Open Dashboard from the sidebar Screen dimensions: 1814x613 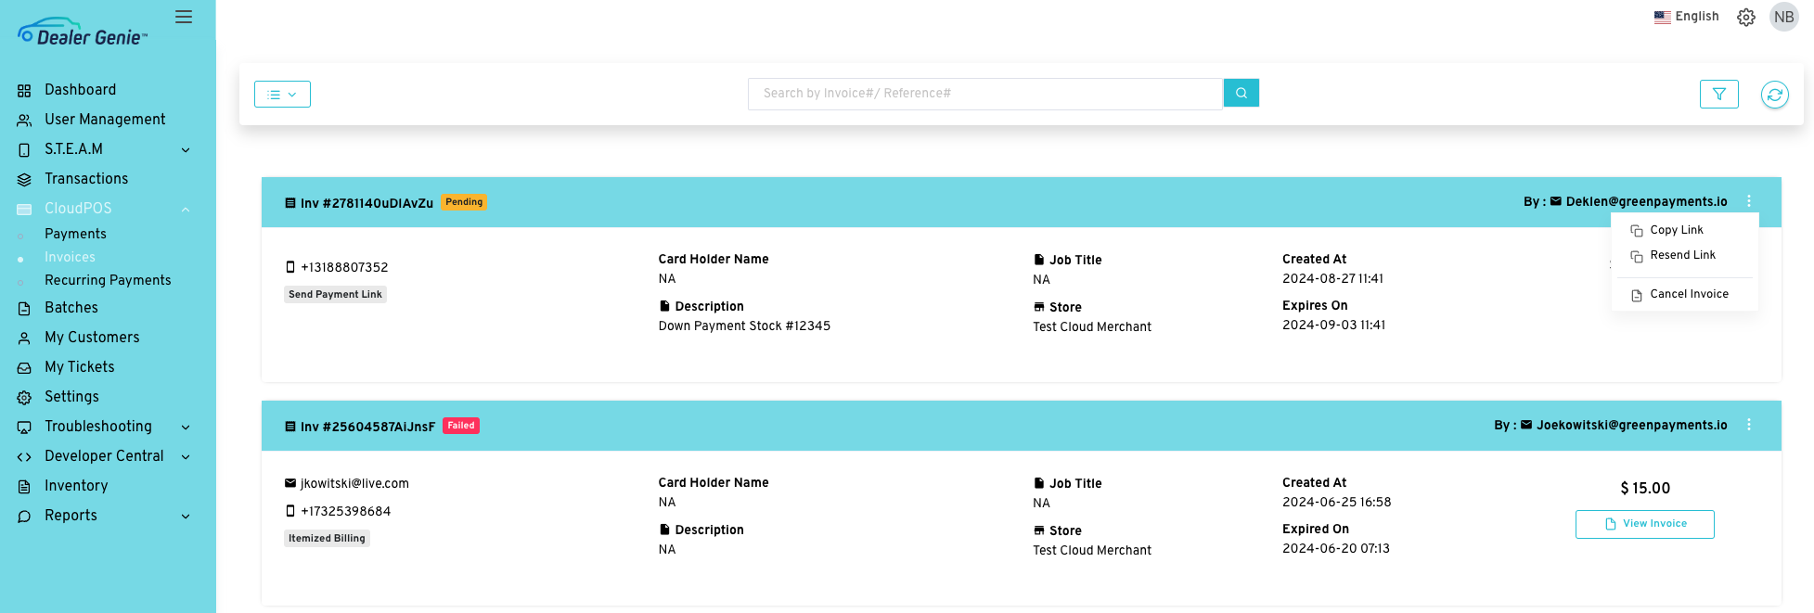click(x=80, y=90)
